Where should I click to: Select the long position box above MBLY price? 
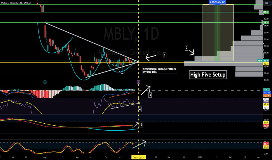click(x=218, y=33)
